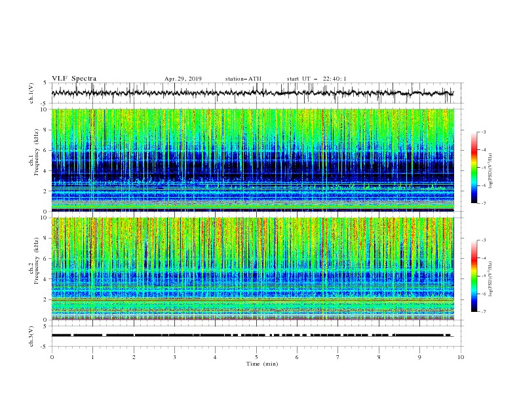Click time axis tick label "8"
519x401 pixels.
tap(379, 357)
